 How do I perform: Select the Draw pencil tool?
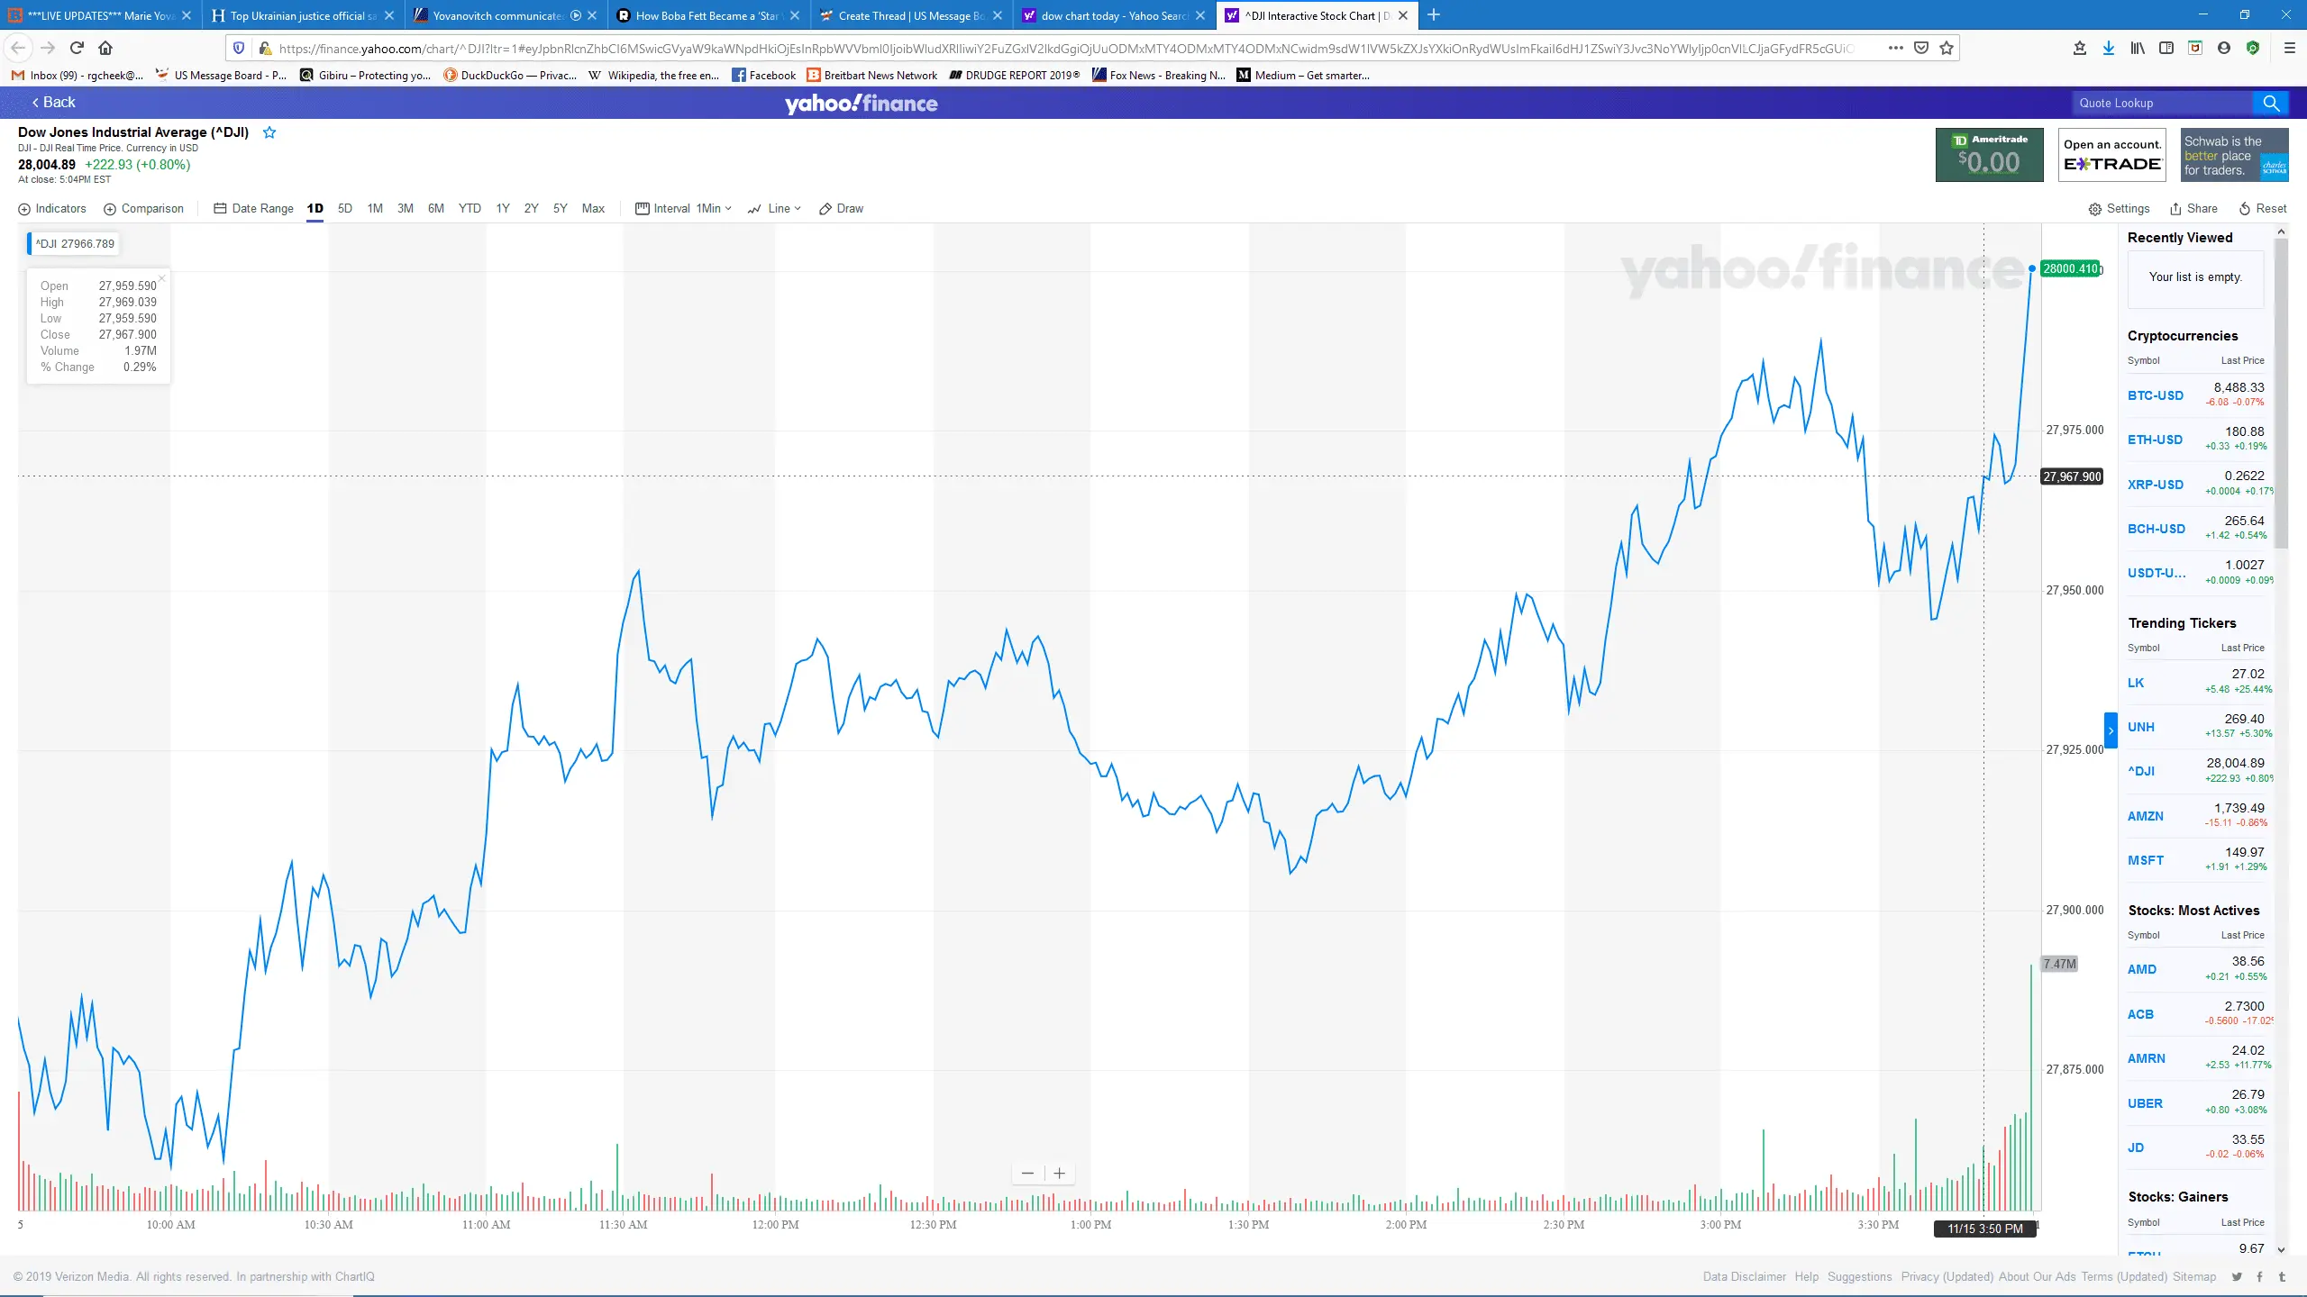click(841, 209)
